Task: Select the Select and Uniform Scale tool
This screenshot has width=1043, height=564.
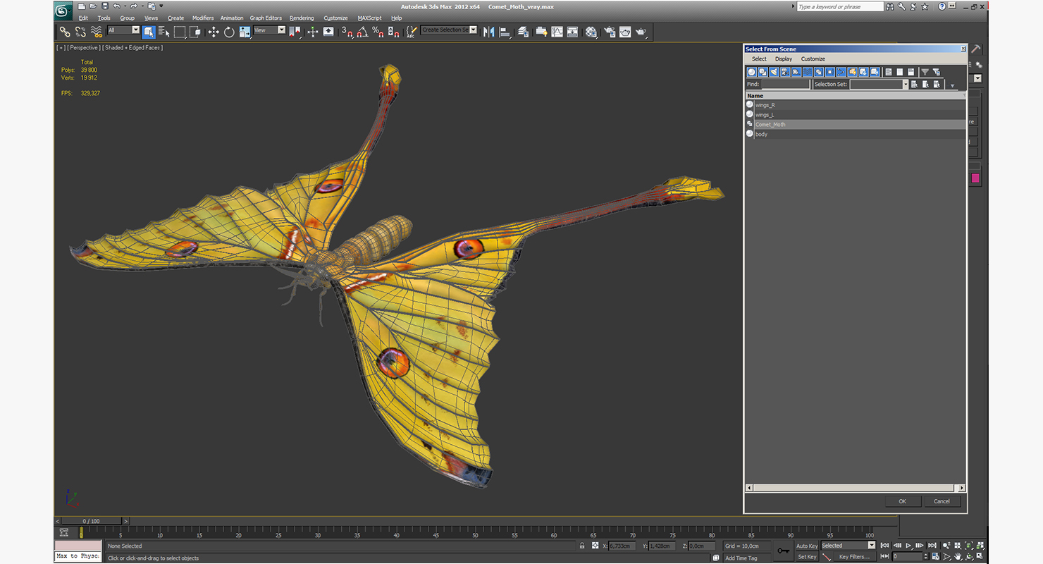Action: point(245,32)
